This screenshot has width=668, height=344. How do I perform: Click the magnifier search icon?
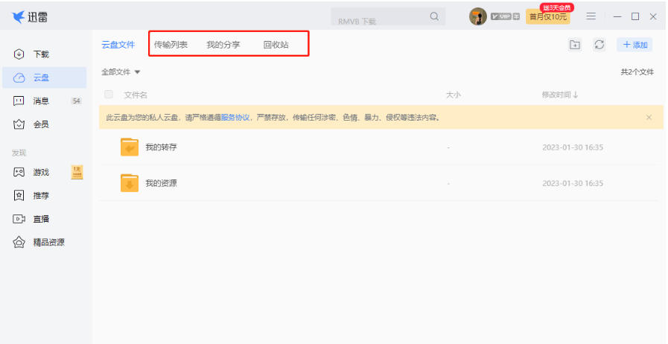point(434,16)
